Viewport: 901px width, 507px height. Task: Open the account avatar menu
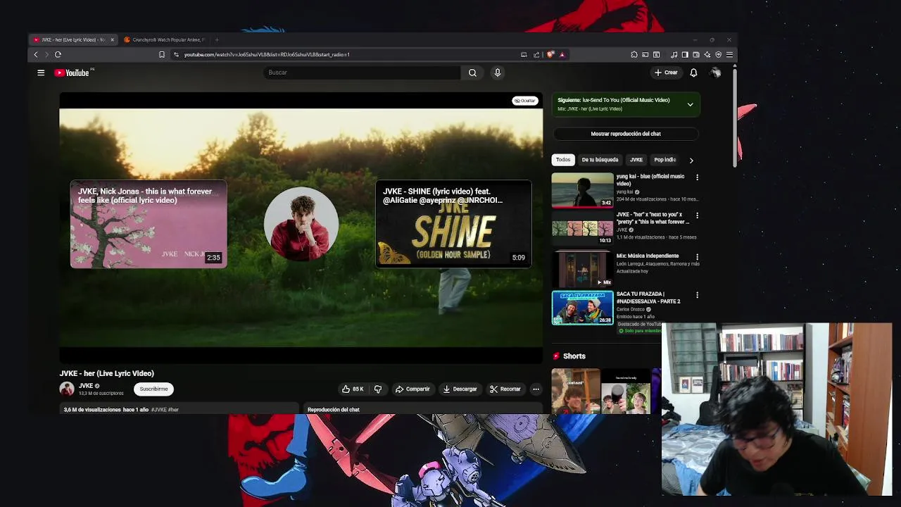pyautogui.click(x=715, y=73)
